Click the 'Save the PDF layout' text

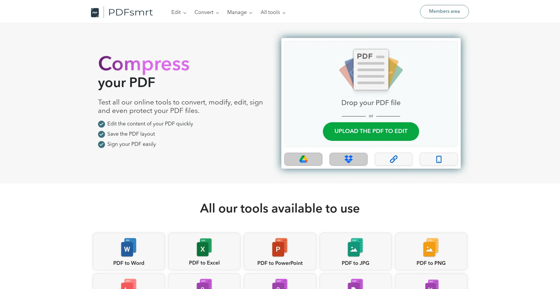131,134
